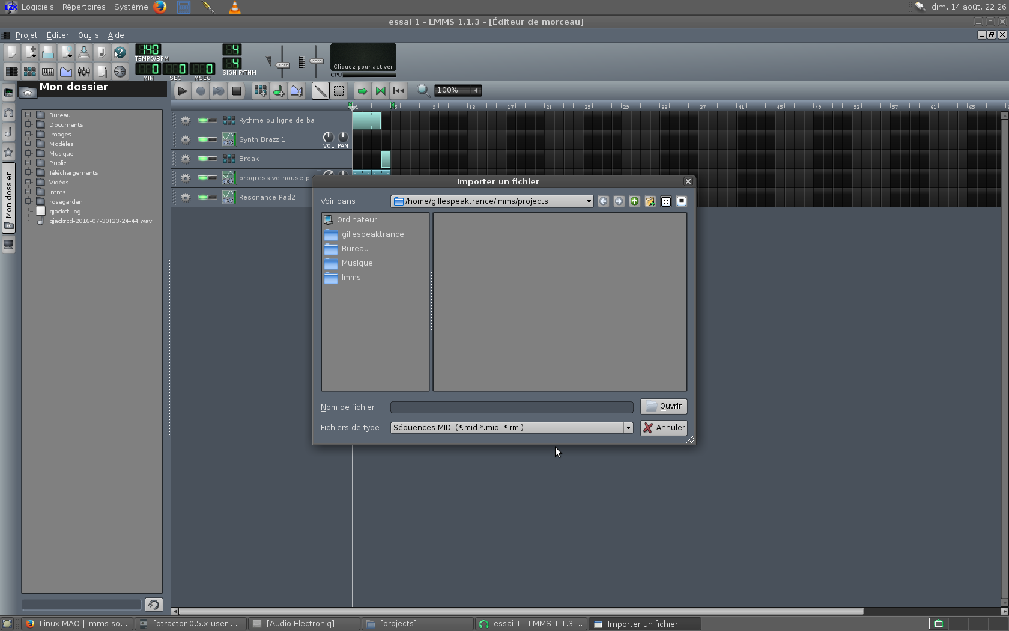Image resolution: width=1009 pixels, height=631 pixels.
Task: Mute the Resonance Pad2 track
Action: (x=203, y=197)
